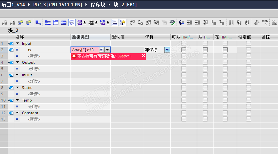
Task: Click the interface icon in the ts row
Action: click(11, 50)
